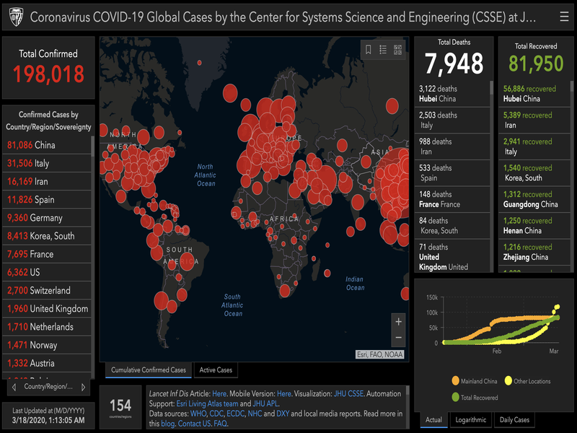Click the 56,886 recovered Hubei China entry
Viewport: 577px width, 433px height.
point(534,94)
